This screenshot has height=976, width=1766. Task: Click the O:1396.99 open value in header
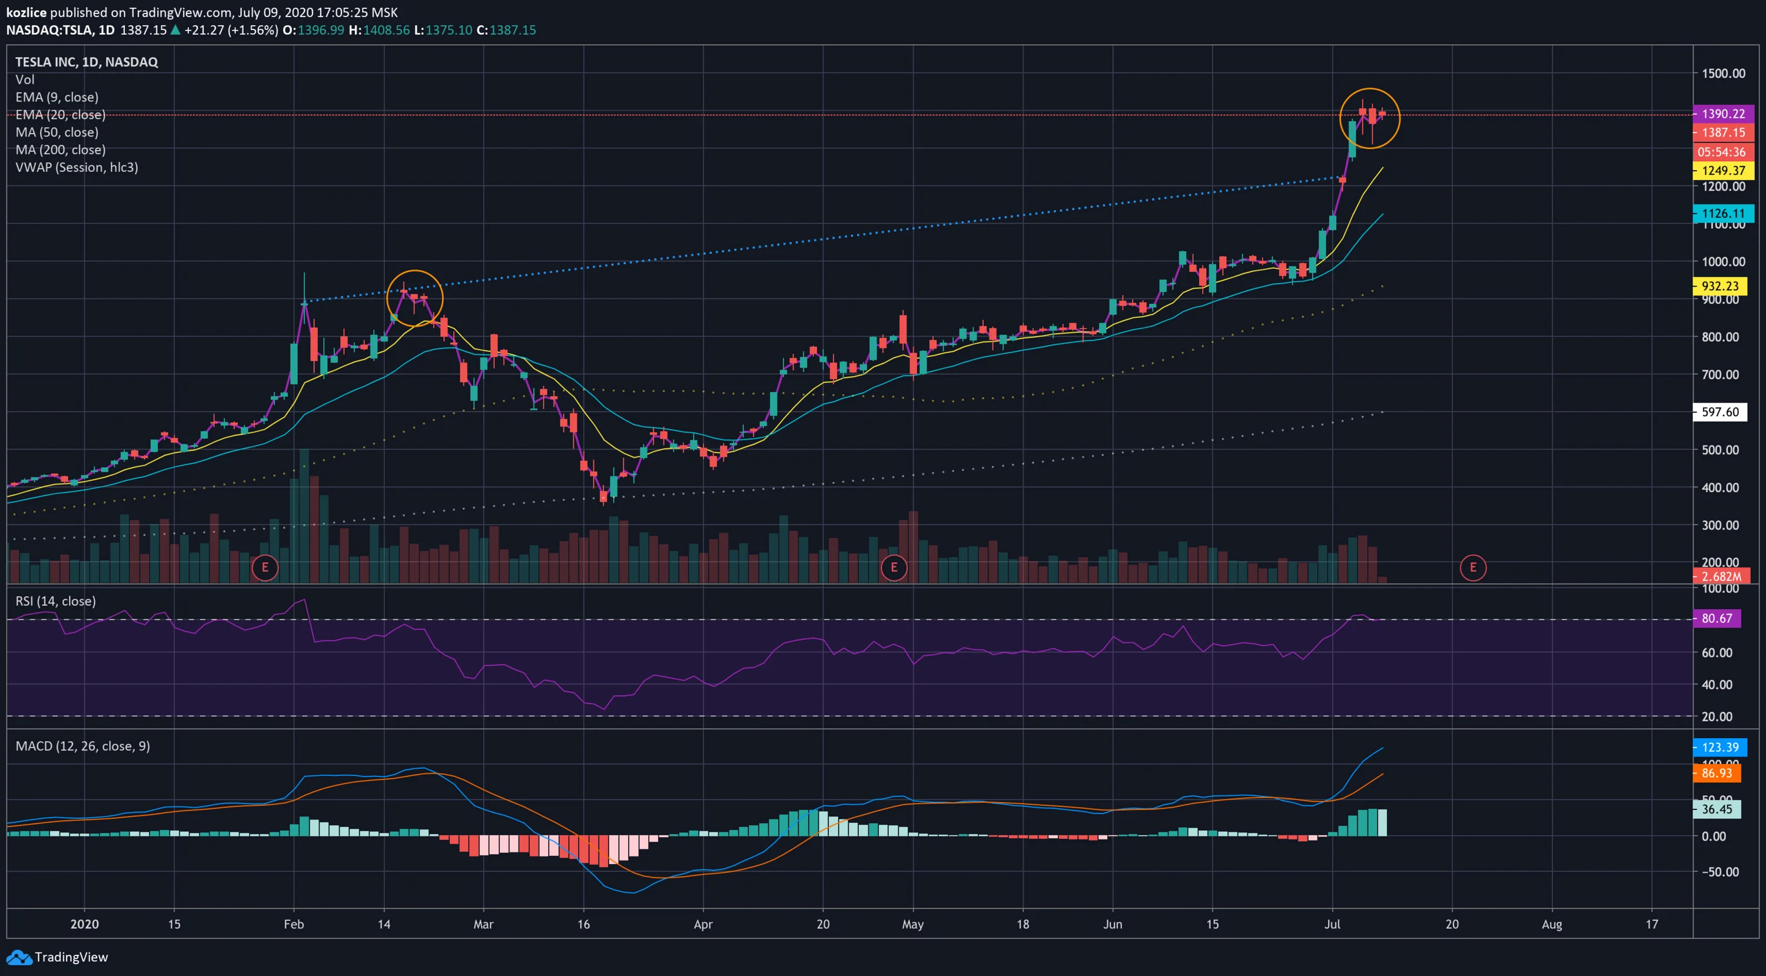(313, 30)
